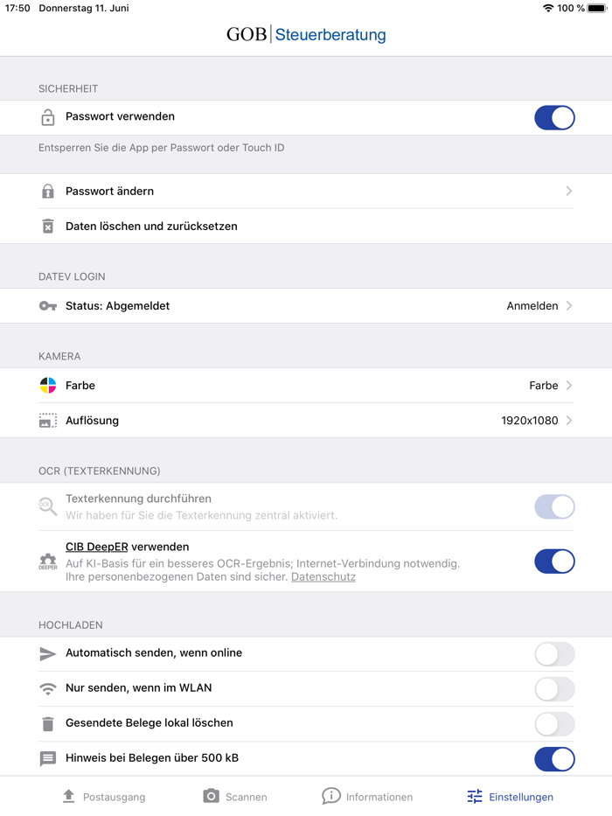Tap the message icon for Hinweis bei Belegen
Screen dimensions: 612x816
point(48,759)
